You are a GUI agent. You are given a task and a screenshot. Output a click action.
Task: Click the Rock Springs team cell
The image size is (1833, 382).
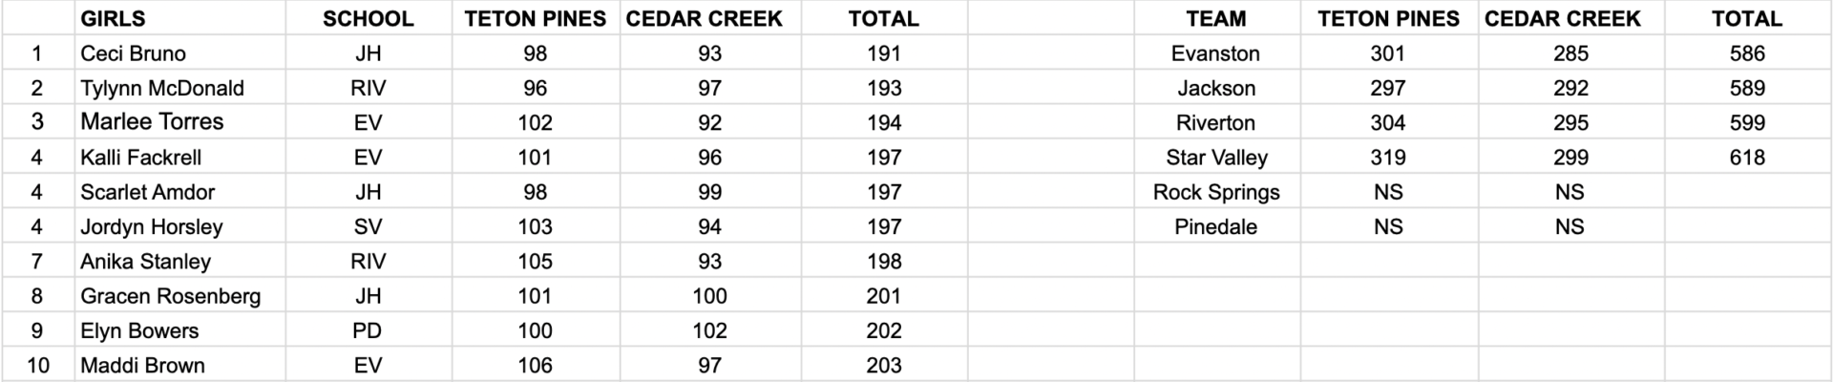tap(1215, 192)
